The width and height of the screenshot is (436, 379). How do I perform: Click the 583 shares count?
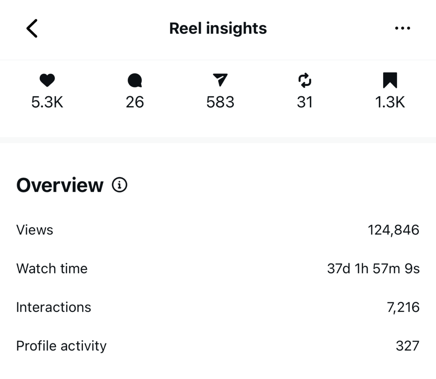click(220, 102)
